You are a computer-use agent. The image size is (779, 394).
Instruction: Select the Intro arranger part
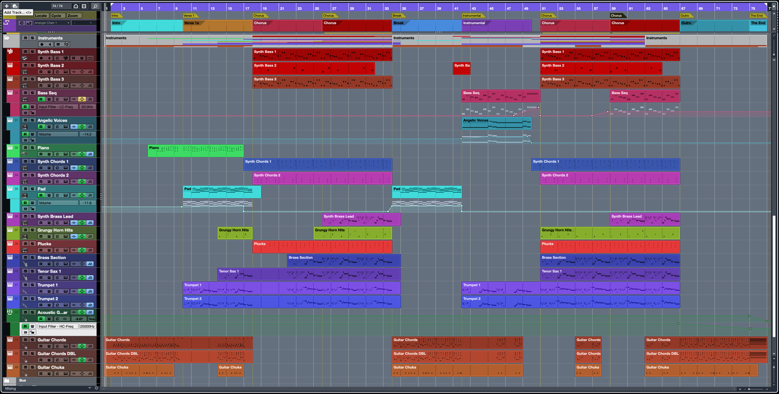click(x=147, y=26)
